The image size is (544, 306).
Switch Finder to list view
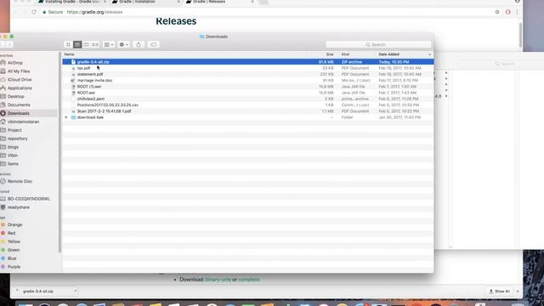tap(77, 44)
